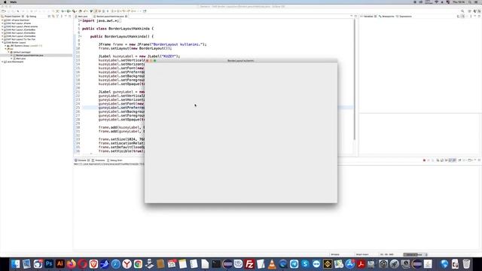
Task: Open the Apple menu
Action: 5,2
